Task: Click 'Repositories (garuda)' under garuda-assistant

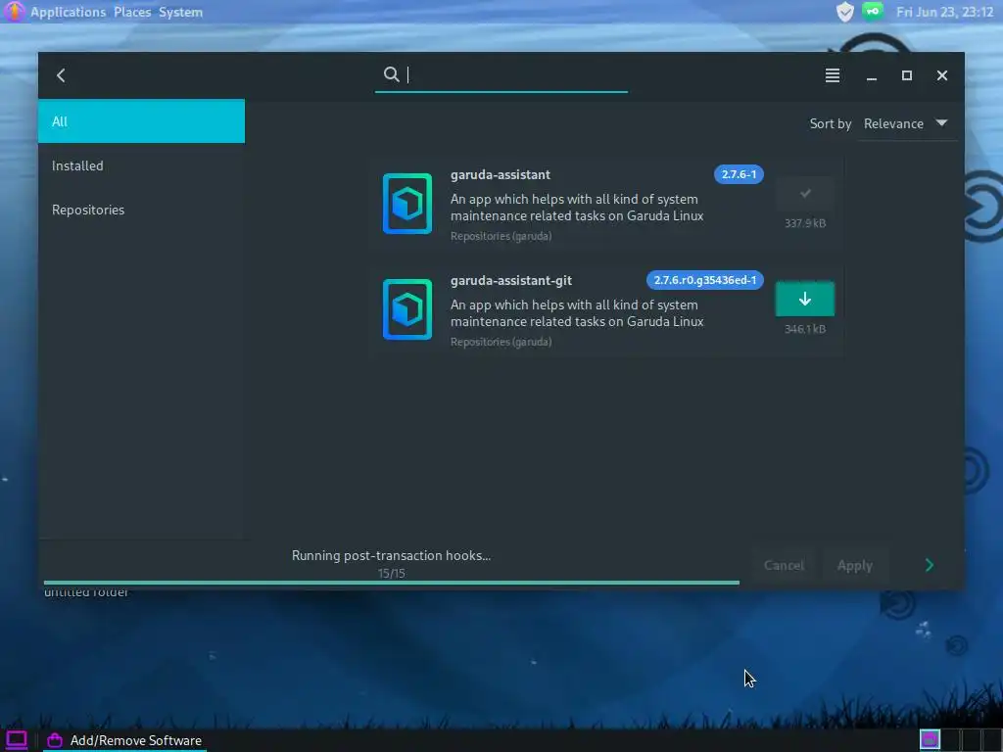Action: point(501,236)
